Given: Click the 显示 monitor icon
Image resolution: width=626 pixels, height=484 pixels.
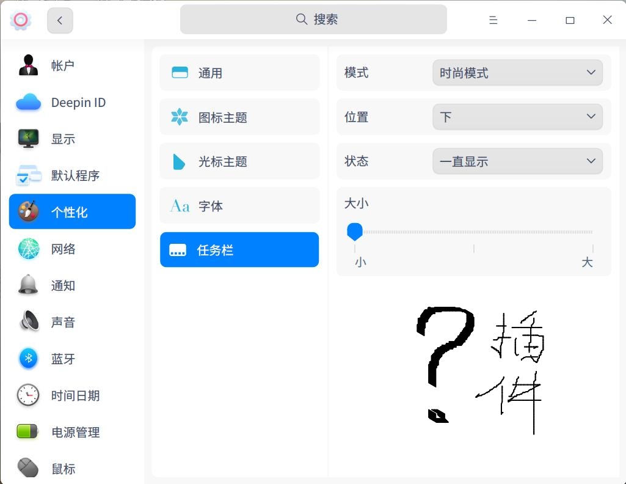Looking at the screenshot, I should click(28, 139).
